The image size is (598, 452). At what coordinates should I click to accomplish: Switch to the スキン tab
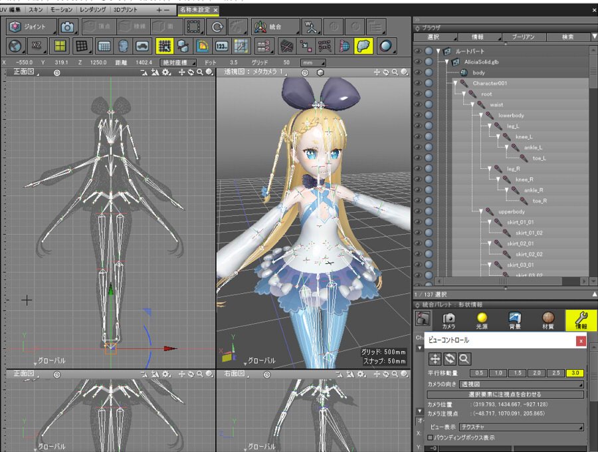[36, 9]
